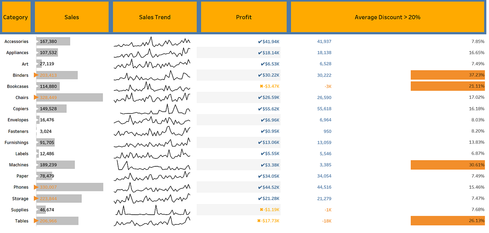The image size is (489, 233).
Task: Select the X icon next to Tables -$17.73K loss
Action: tap(259, 221)
